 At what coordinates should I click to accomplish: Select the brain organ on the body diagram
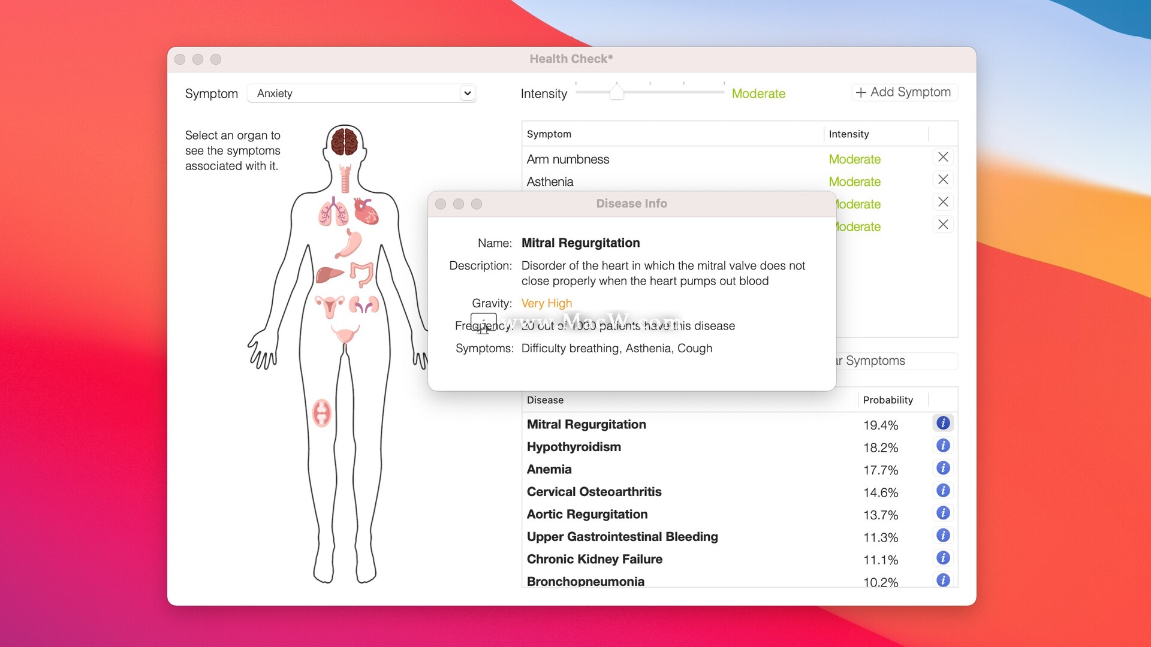344,143
